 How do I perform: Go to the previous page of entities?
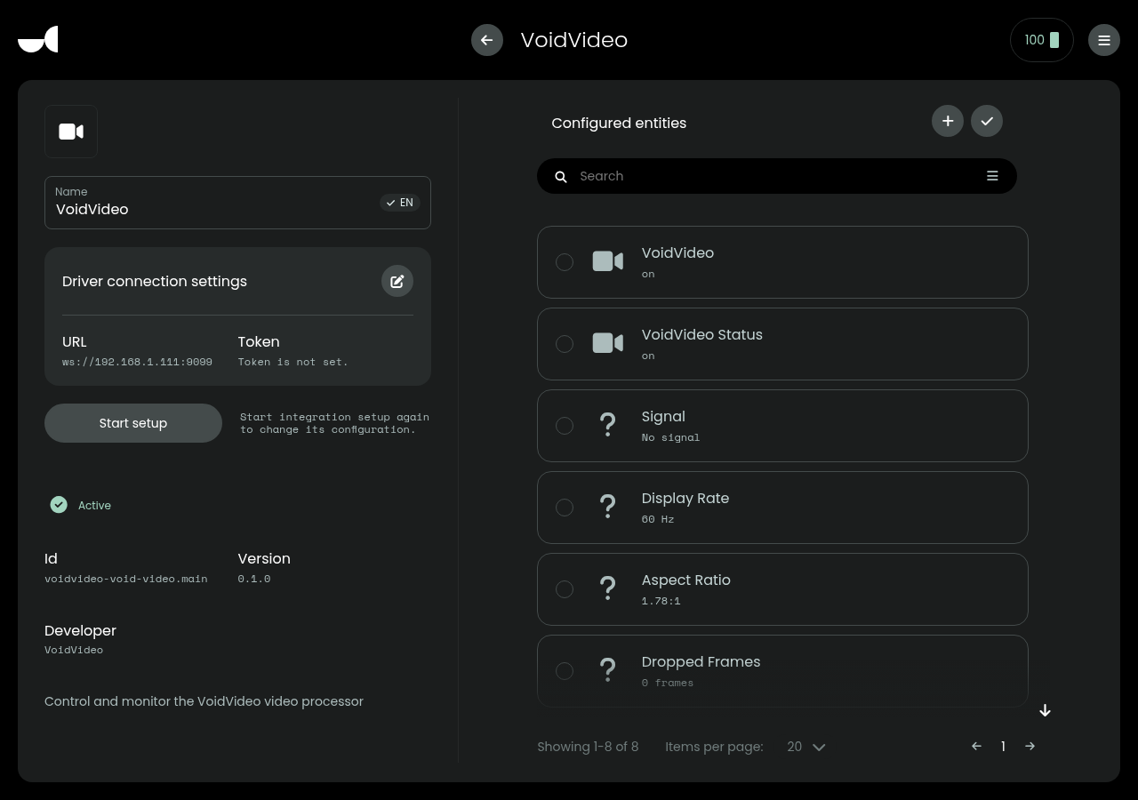click(x=976, y=747)
